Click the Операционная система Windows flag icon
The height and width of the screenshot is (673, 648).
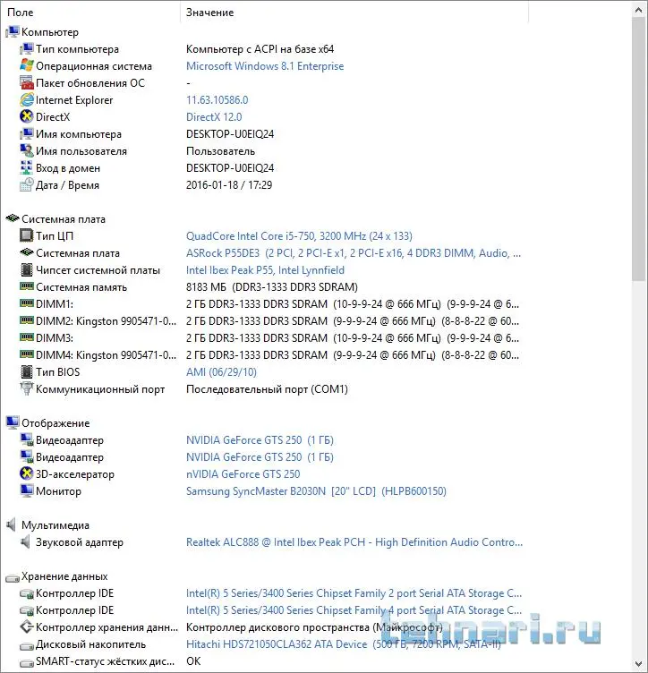point(26,65)
